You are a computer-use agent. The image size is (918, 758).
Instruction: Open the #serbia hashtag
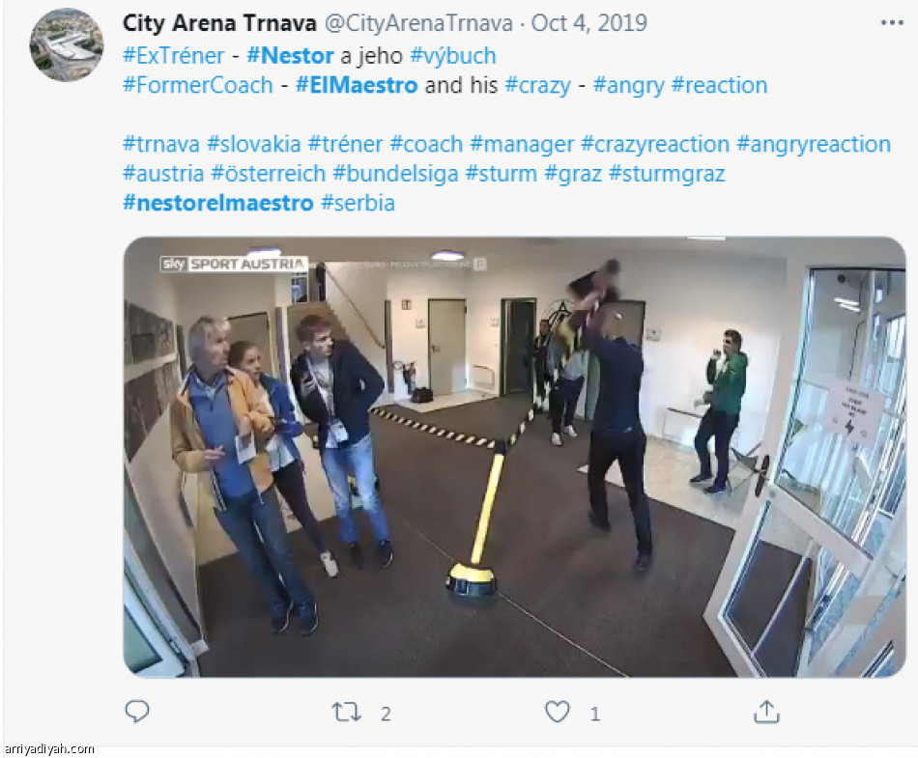click(359, 203)
